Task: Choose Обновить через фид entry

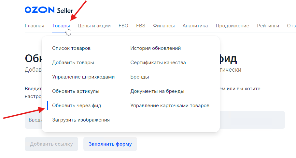Action: click(x=77, y=106)
